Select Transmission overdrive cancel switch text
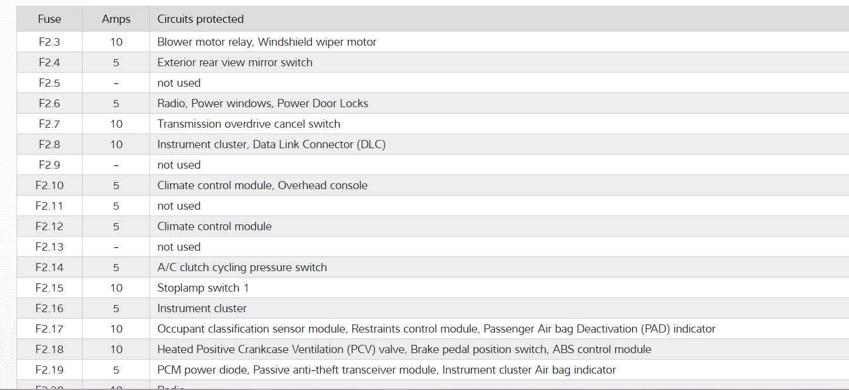 (x=249, y=124)
